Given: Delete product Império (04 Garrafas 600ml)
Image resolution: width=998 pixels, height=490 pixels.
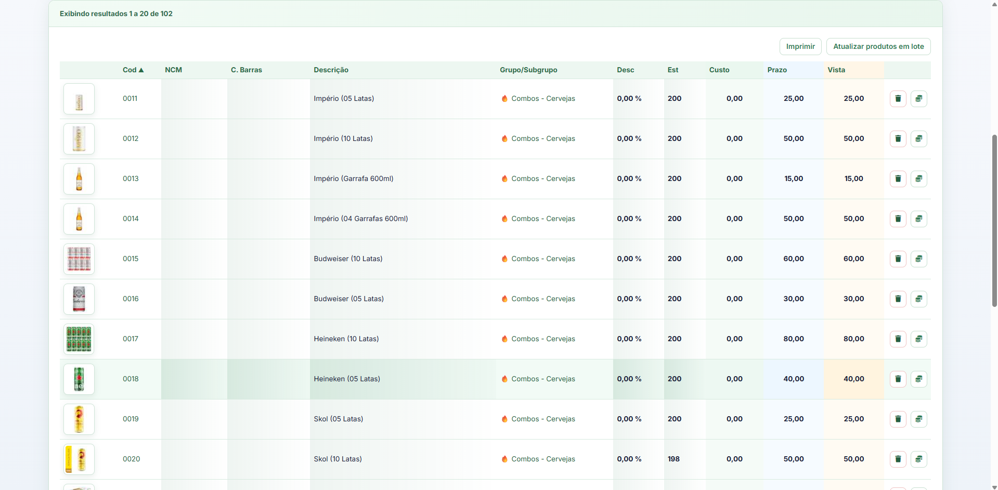Looking at the screenshot, I should point(898,219).
